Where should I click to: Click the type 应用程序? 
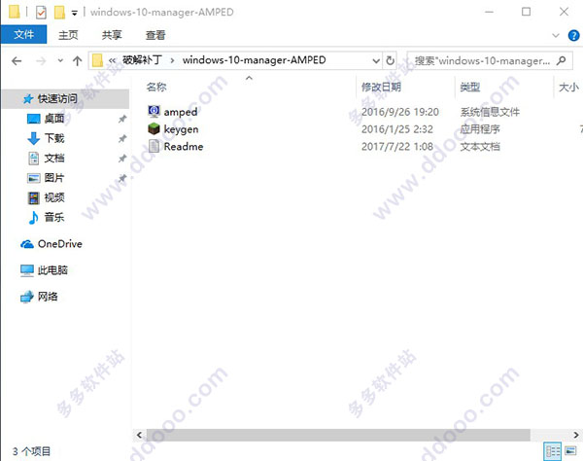pyautogui.click(x=480, y=129)
